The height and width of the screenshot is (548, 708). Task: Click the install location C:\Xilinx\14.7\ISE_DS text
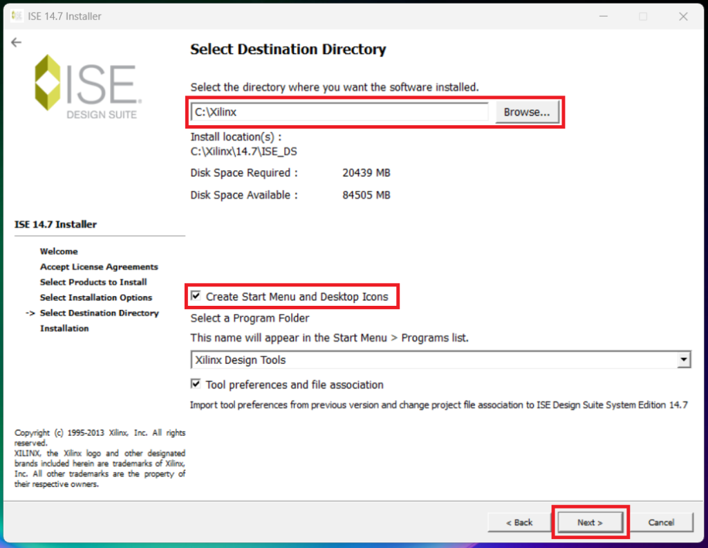(x=244, y=152)
